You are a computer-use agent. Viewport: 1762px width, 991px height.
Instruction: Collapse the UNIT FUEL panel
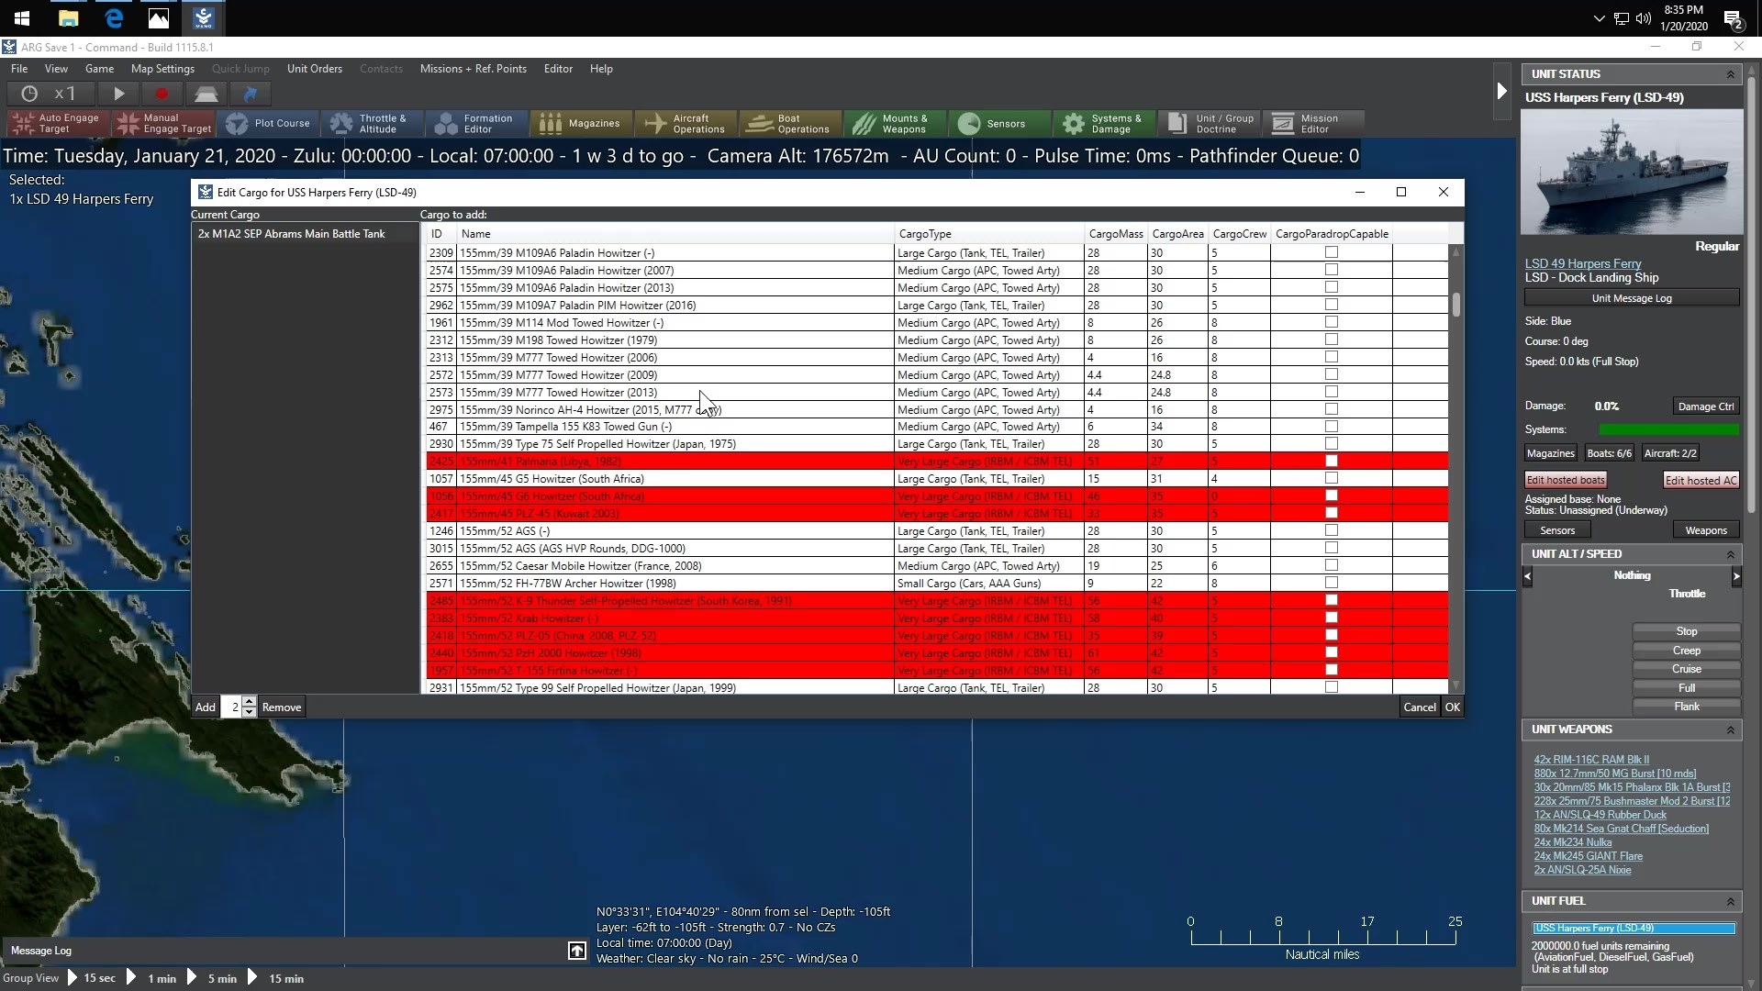(x=1730, y=901)
